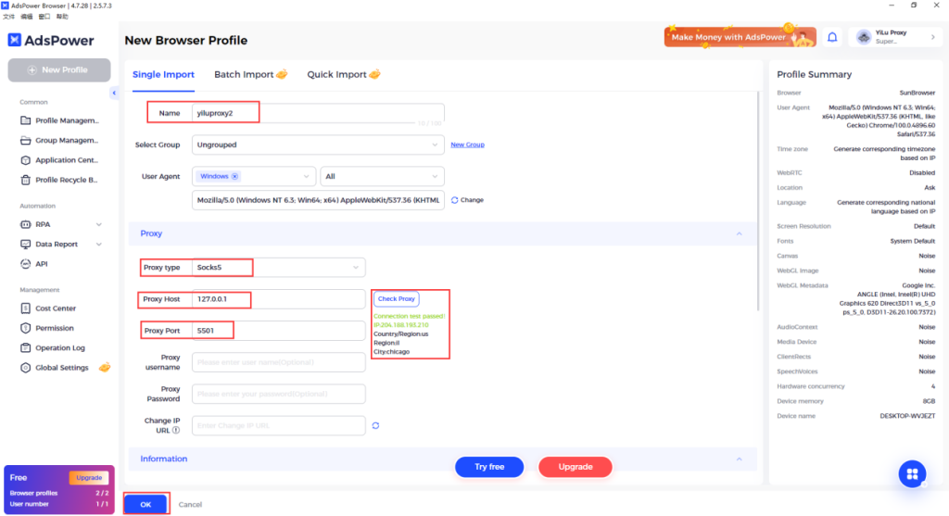This screenshot has width=949, height=516.
Task: Click OK to save the profile
Action: point(146,505)
